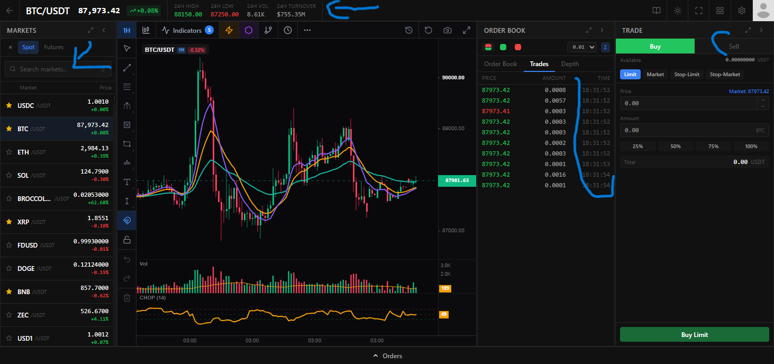Viewport: 774px width, 364px height.
Task: Maximize the Order Book panel
Action: (x=589, y=31)
